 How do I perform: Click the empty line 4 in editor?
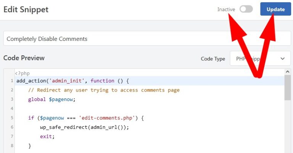pos(114,109)
